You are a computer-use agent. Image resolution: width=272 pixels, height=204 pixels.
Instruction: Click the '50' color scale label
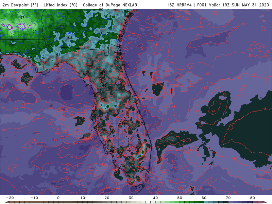click(180, 198)
